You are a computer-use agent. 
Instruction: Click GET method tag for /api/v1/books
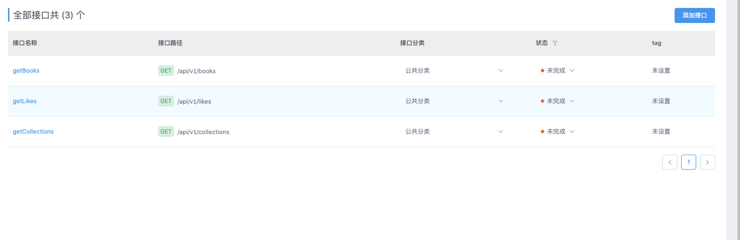[166, 70]
